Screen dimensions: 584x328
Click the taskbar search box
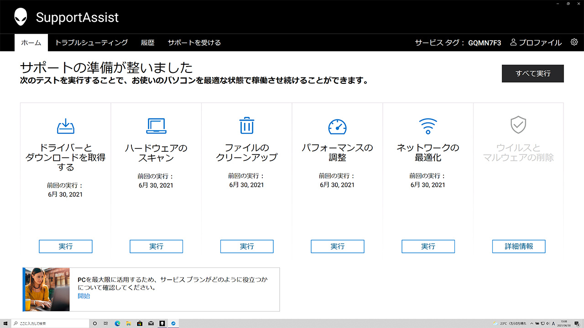click(x=50, y=323)
